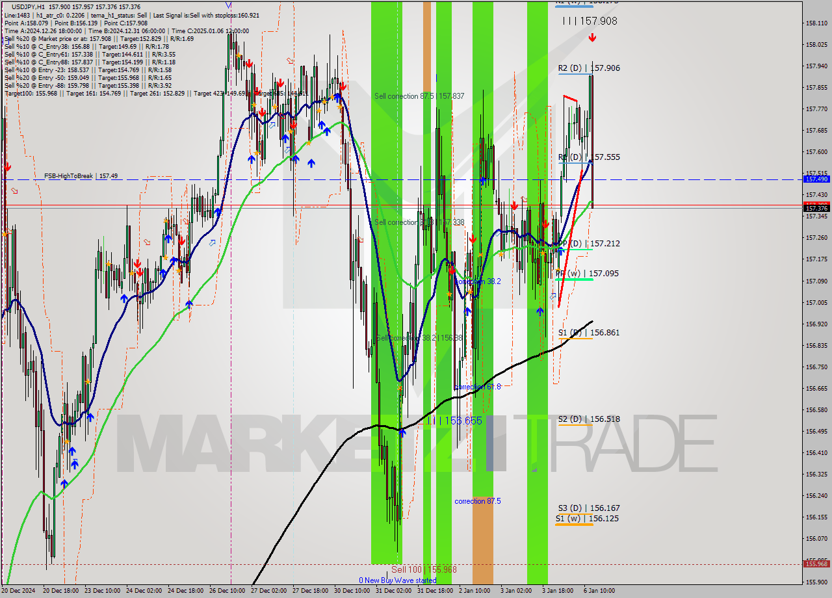832x598 pixels.
Task: Click the '6 Jan 10:00' time axis label
Action: (x=599, y=591)
